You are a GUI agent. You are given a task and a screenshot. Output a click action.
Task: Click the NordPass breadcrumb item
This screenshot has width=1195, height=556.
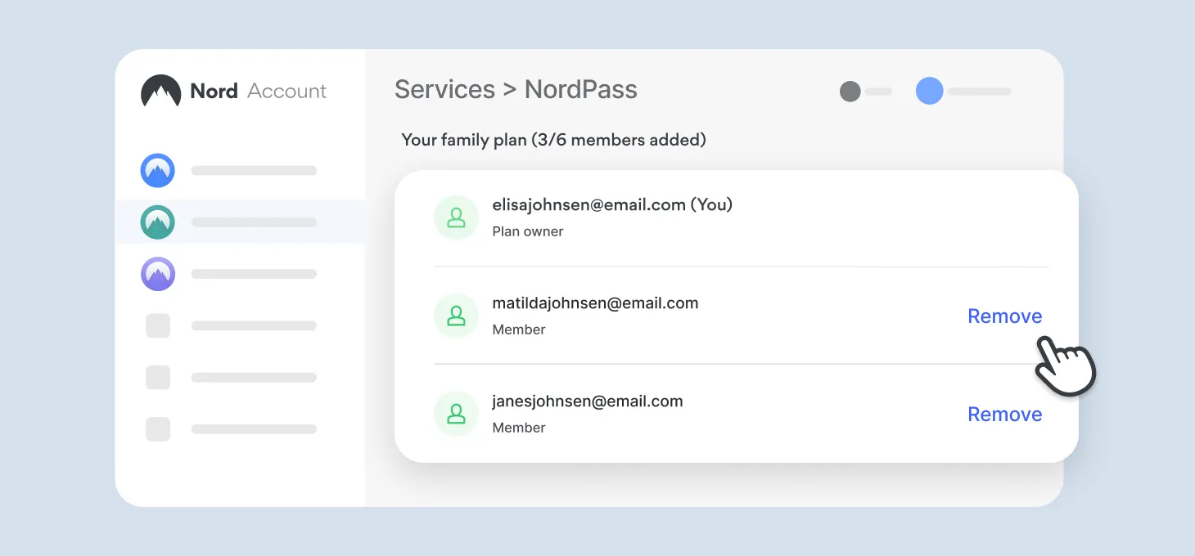click(x=580, y=89)
